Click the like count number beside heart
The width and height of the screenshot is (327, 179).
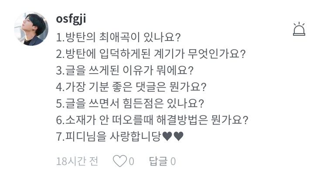[131, 162]
